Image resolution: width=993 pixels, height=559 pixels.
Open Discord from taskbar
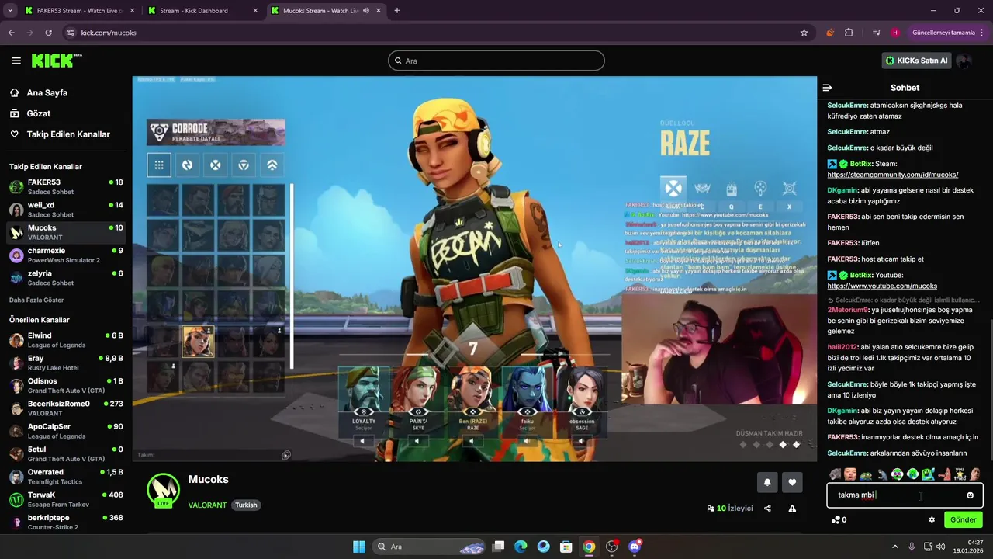[x=635, y=547]
